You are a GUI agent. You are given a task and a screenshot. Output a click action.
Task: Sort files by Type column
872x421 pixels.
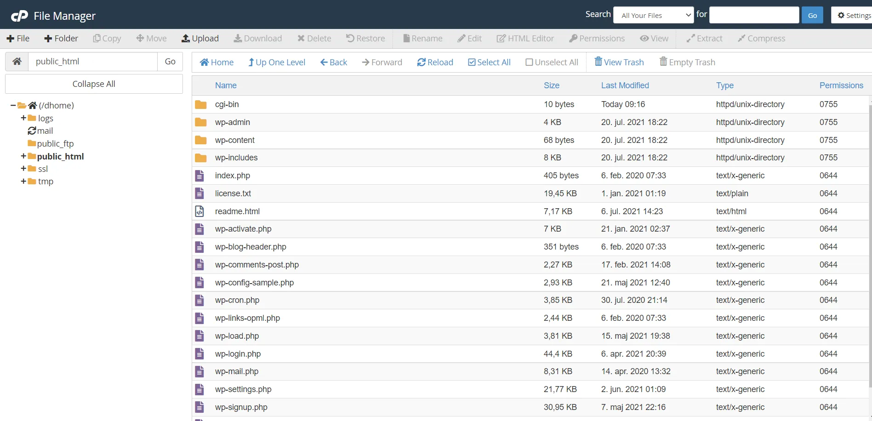[725, 85]
